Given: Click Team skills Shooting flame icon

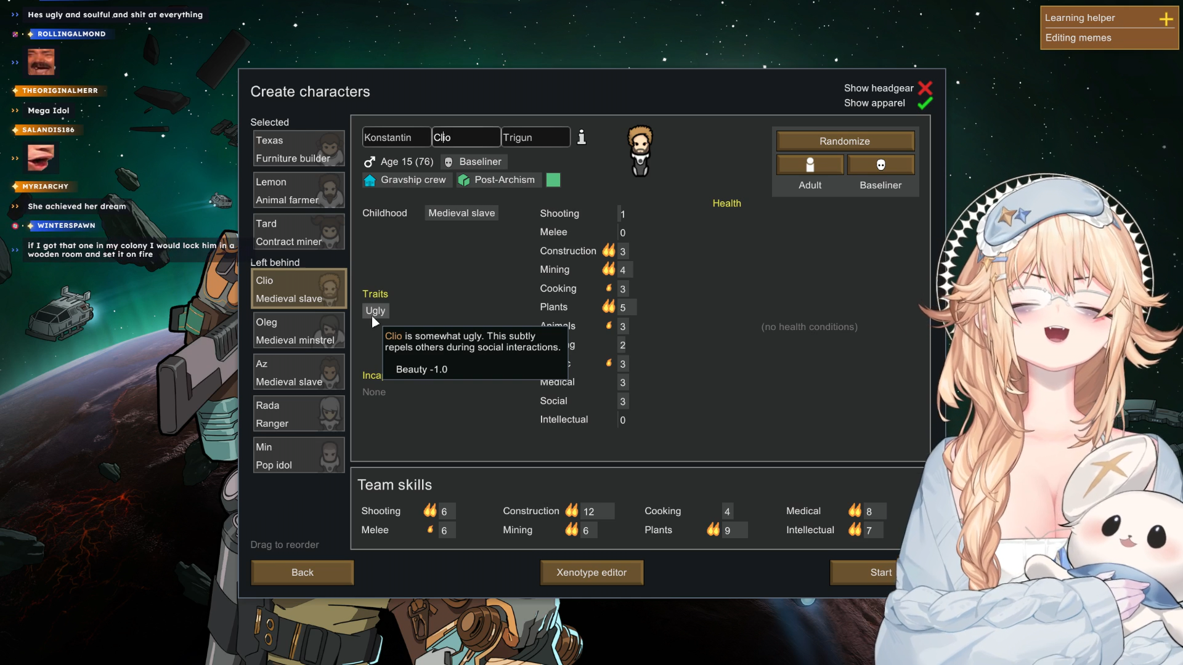Looking at the screenshot, I should coord(429,510).
